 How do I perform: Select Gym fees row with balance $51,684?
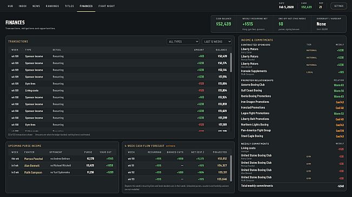[119, 83]
